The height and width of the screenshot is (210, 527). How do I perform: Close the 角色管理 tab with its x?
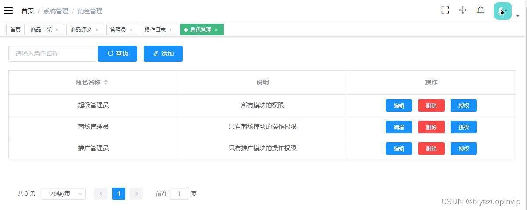pos(216,30)
